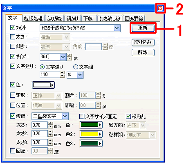Uncheck the フォント checkbox

13,27
